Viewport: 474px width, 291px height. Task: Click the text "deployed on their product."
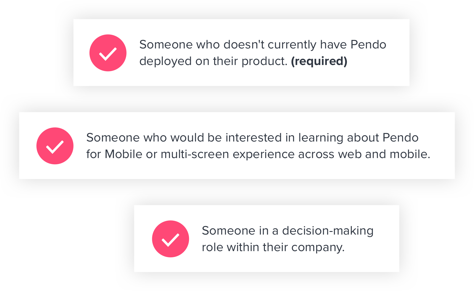pyautogui.click(x=214, y=61)
